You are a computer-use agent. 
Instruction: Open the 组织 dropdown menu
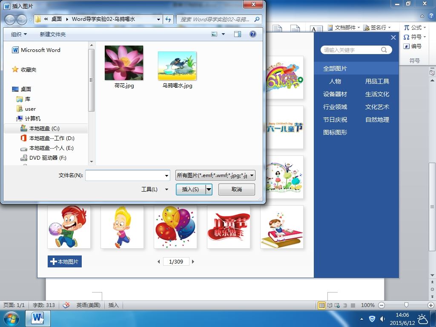(19, 34)
